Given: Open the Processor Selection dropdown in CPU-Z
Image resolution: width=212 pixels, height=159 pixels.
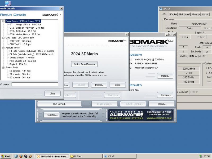Looking at the screenshot, I should pyautogui.click(x=201, y=92).
